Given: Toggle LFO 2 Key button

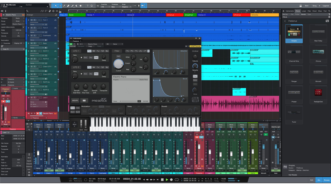Looking at the screenshot, I should [91, 74].
